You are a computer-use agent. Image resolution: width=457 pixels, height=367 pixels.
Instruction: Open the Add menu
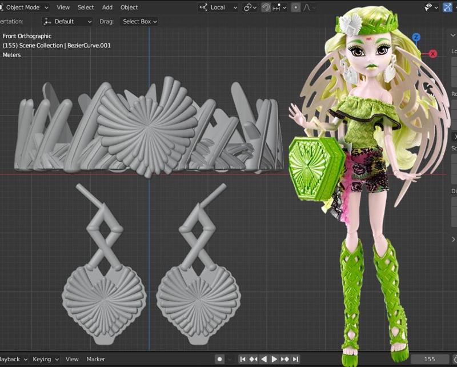click(107, 7)
